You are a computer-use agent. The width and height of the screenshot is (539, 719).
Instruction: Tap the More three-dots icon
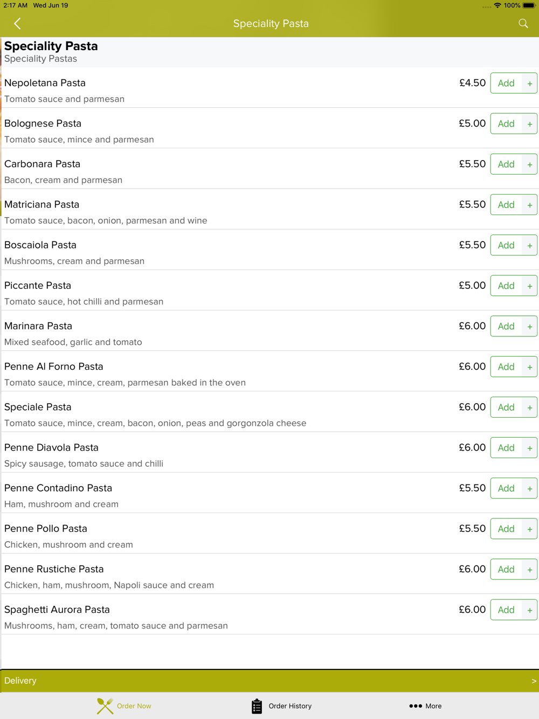tap(415, 706)
